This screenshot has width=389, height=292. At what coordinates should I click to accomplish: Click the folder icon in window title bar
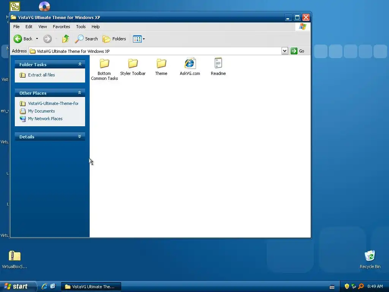(13, 17)
